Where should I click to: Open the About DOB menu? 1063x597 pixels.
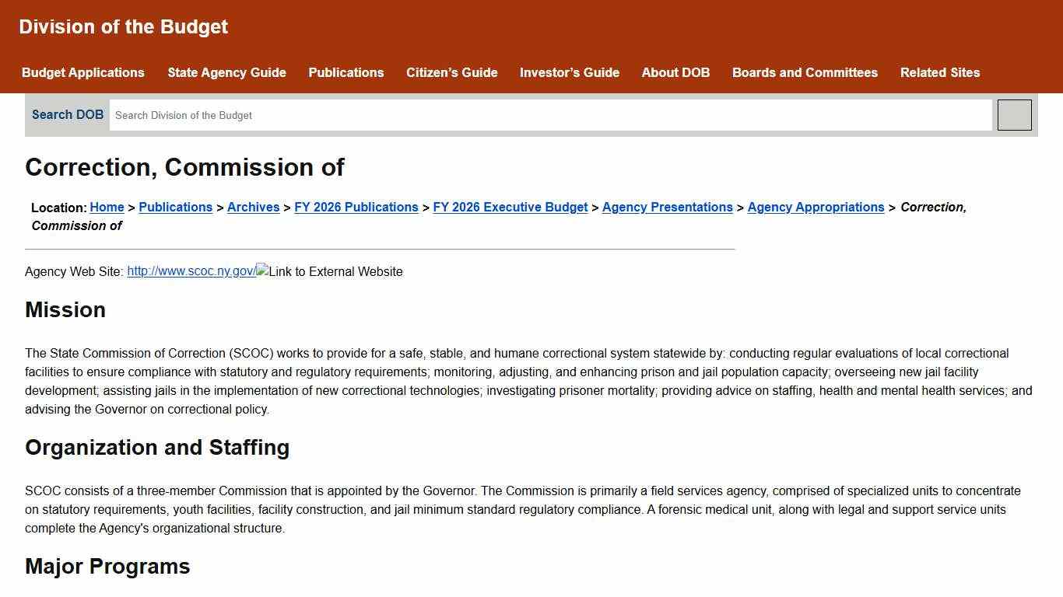pos(675,72)
